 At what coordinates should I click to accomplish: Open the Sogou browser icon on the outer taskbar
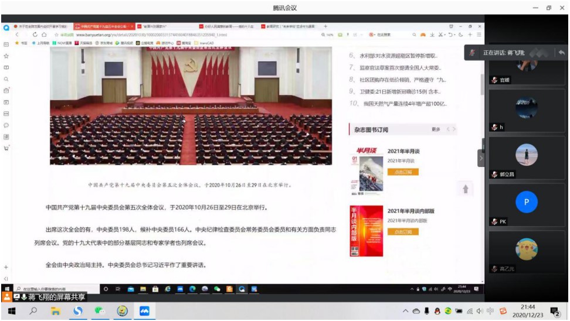[77, 311]
